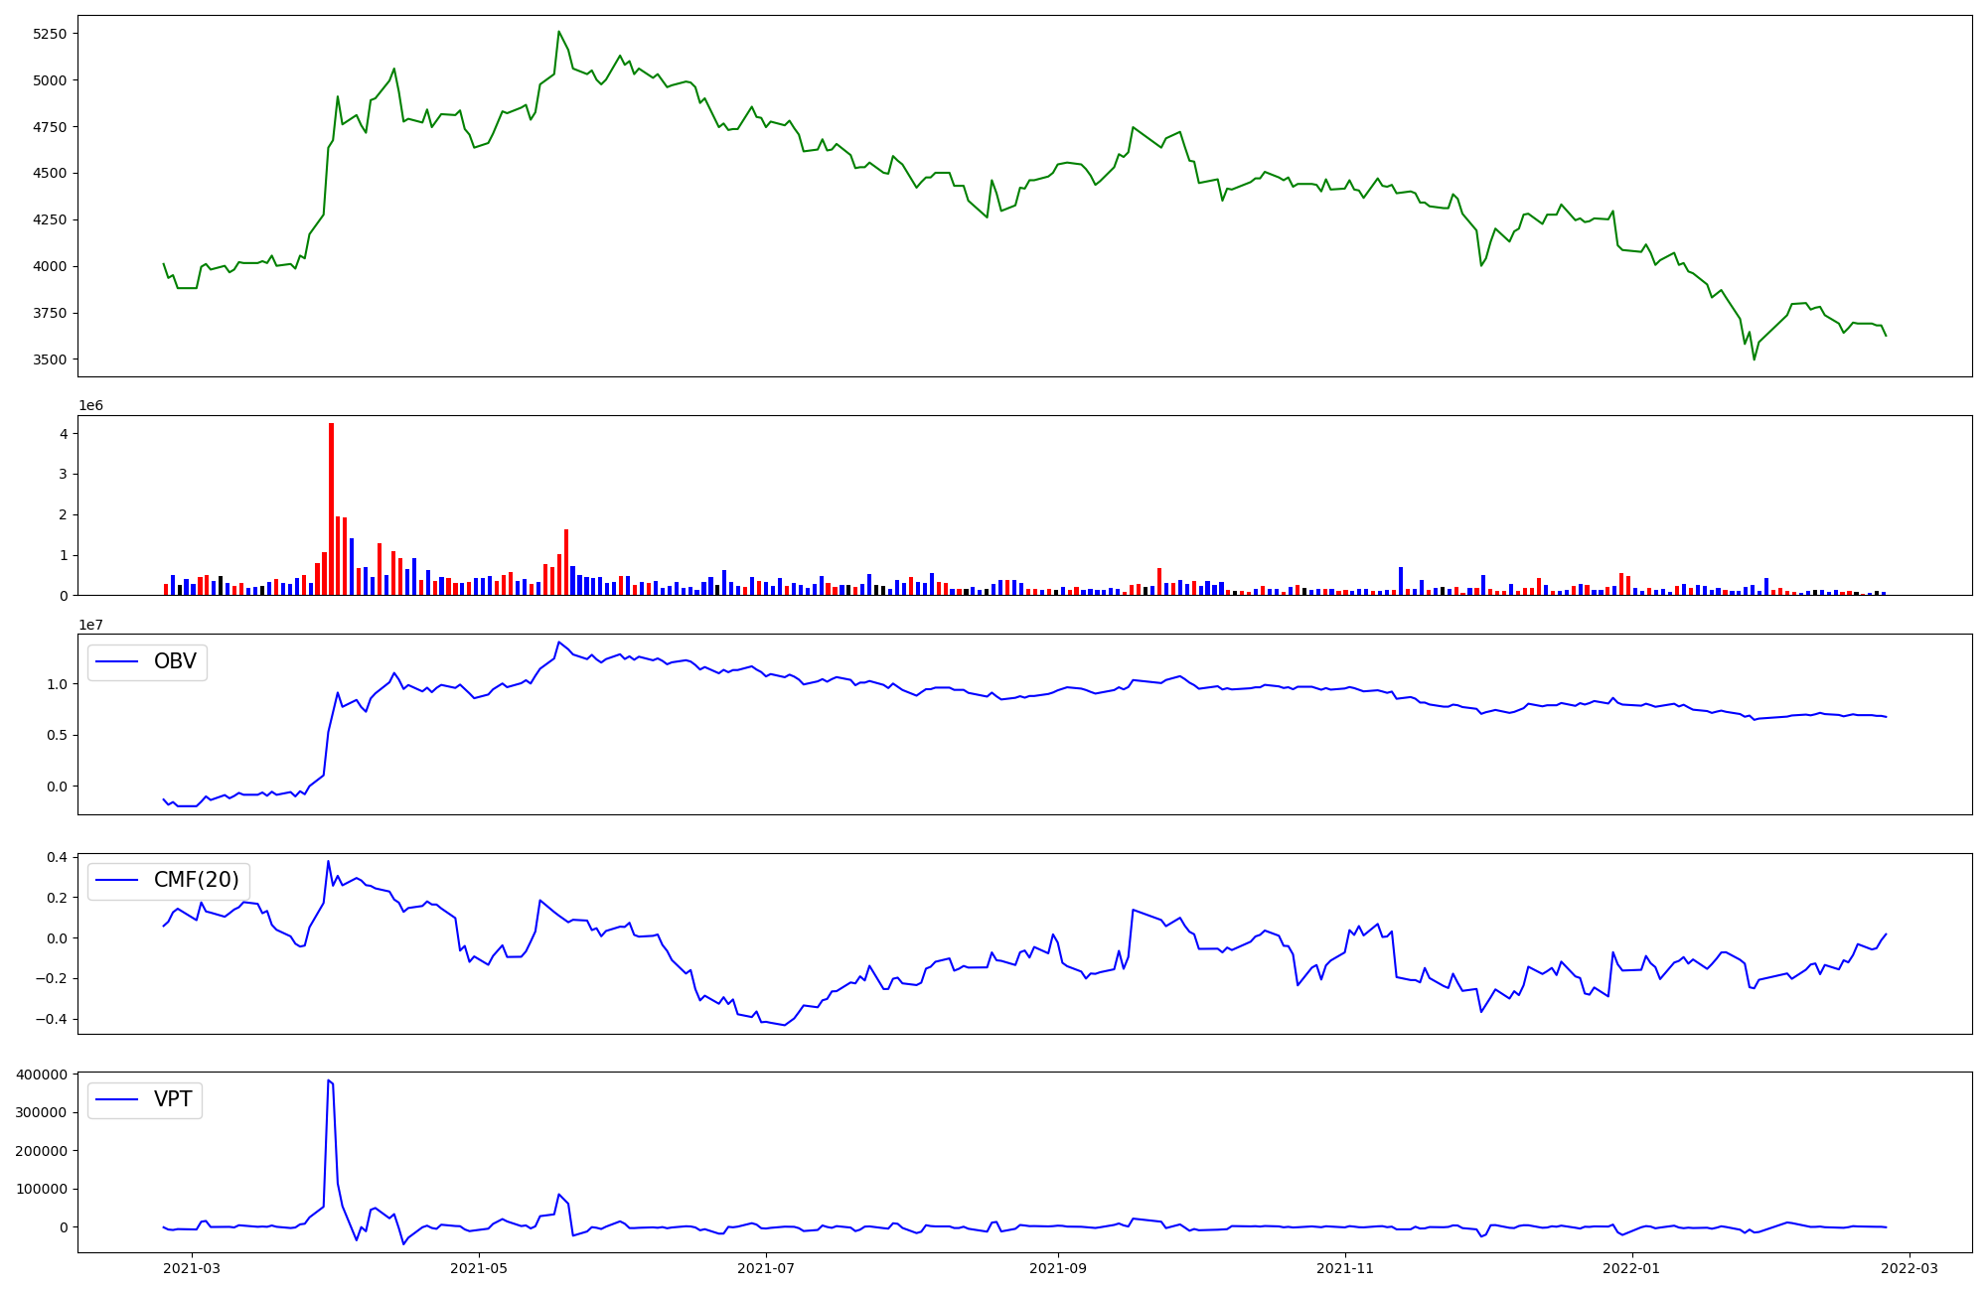This screenshot has height=1291, width=1987.
Task: Click the 5250 price axis tick label
Action: click(50, 34)
